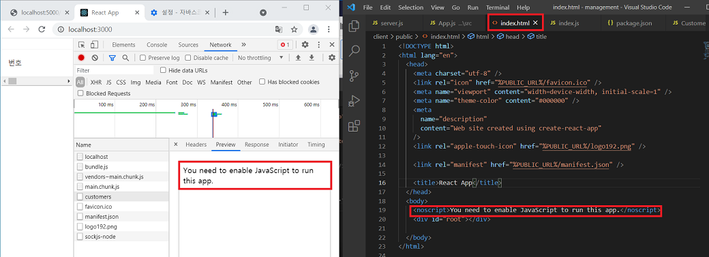Open DevTools settings gear beside error count
The height and width of the screenshot is (257, 709).
click(x=305, y=45)
